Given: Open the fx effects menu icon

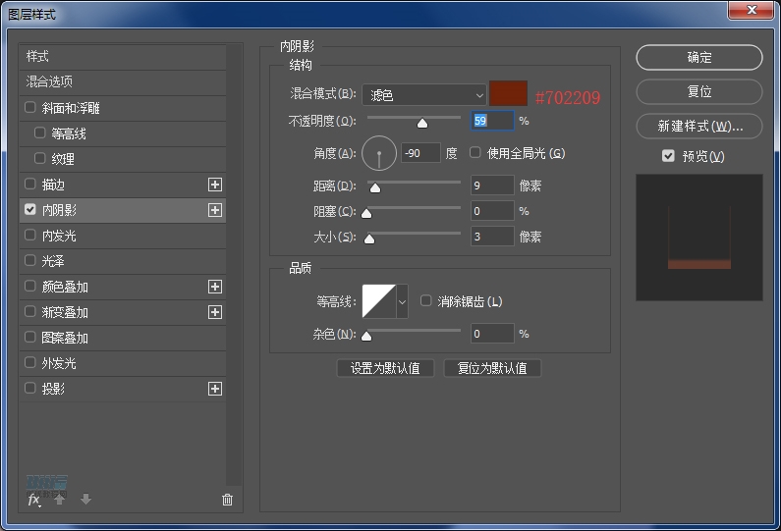Looking at the screenshot, I should (x=33, y=500).
